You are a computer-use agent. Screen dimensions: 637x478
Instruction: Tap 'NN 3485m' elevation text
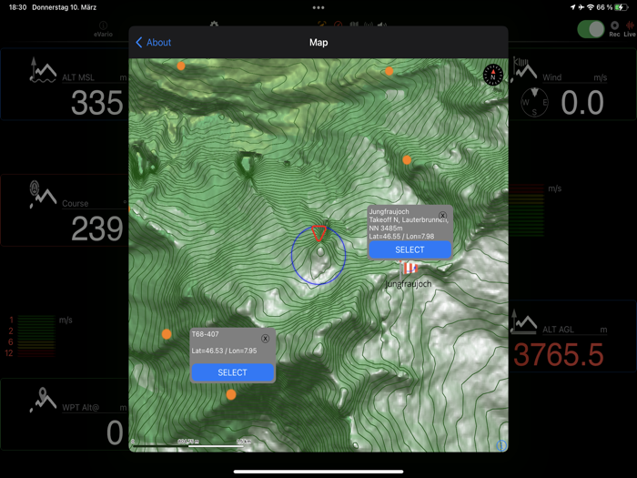tap(386, 228)
